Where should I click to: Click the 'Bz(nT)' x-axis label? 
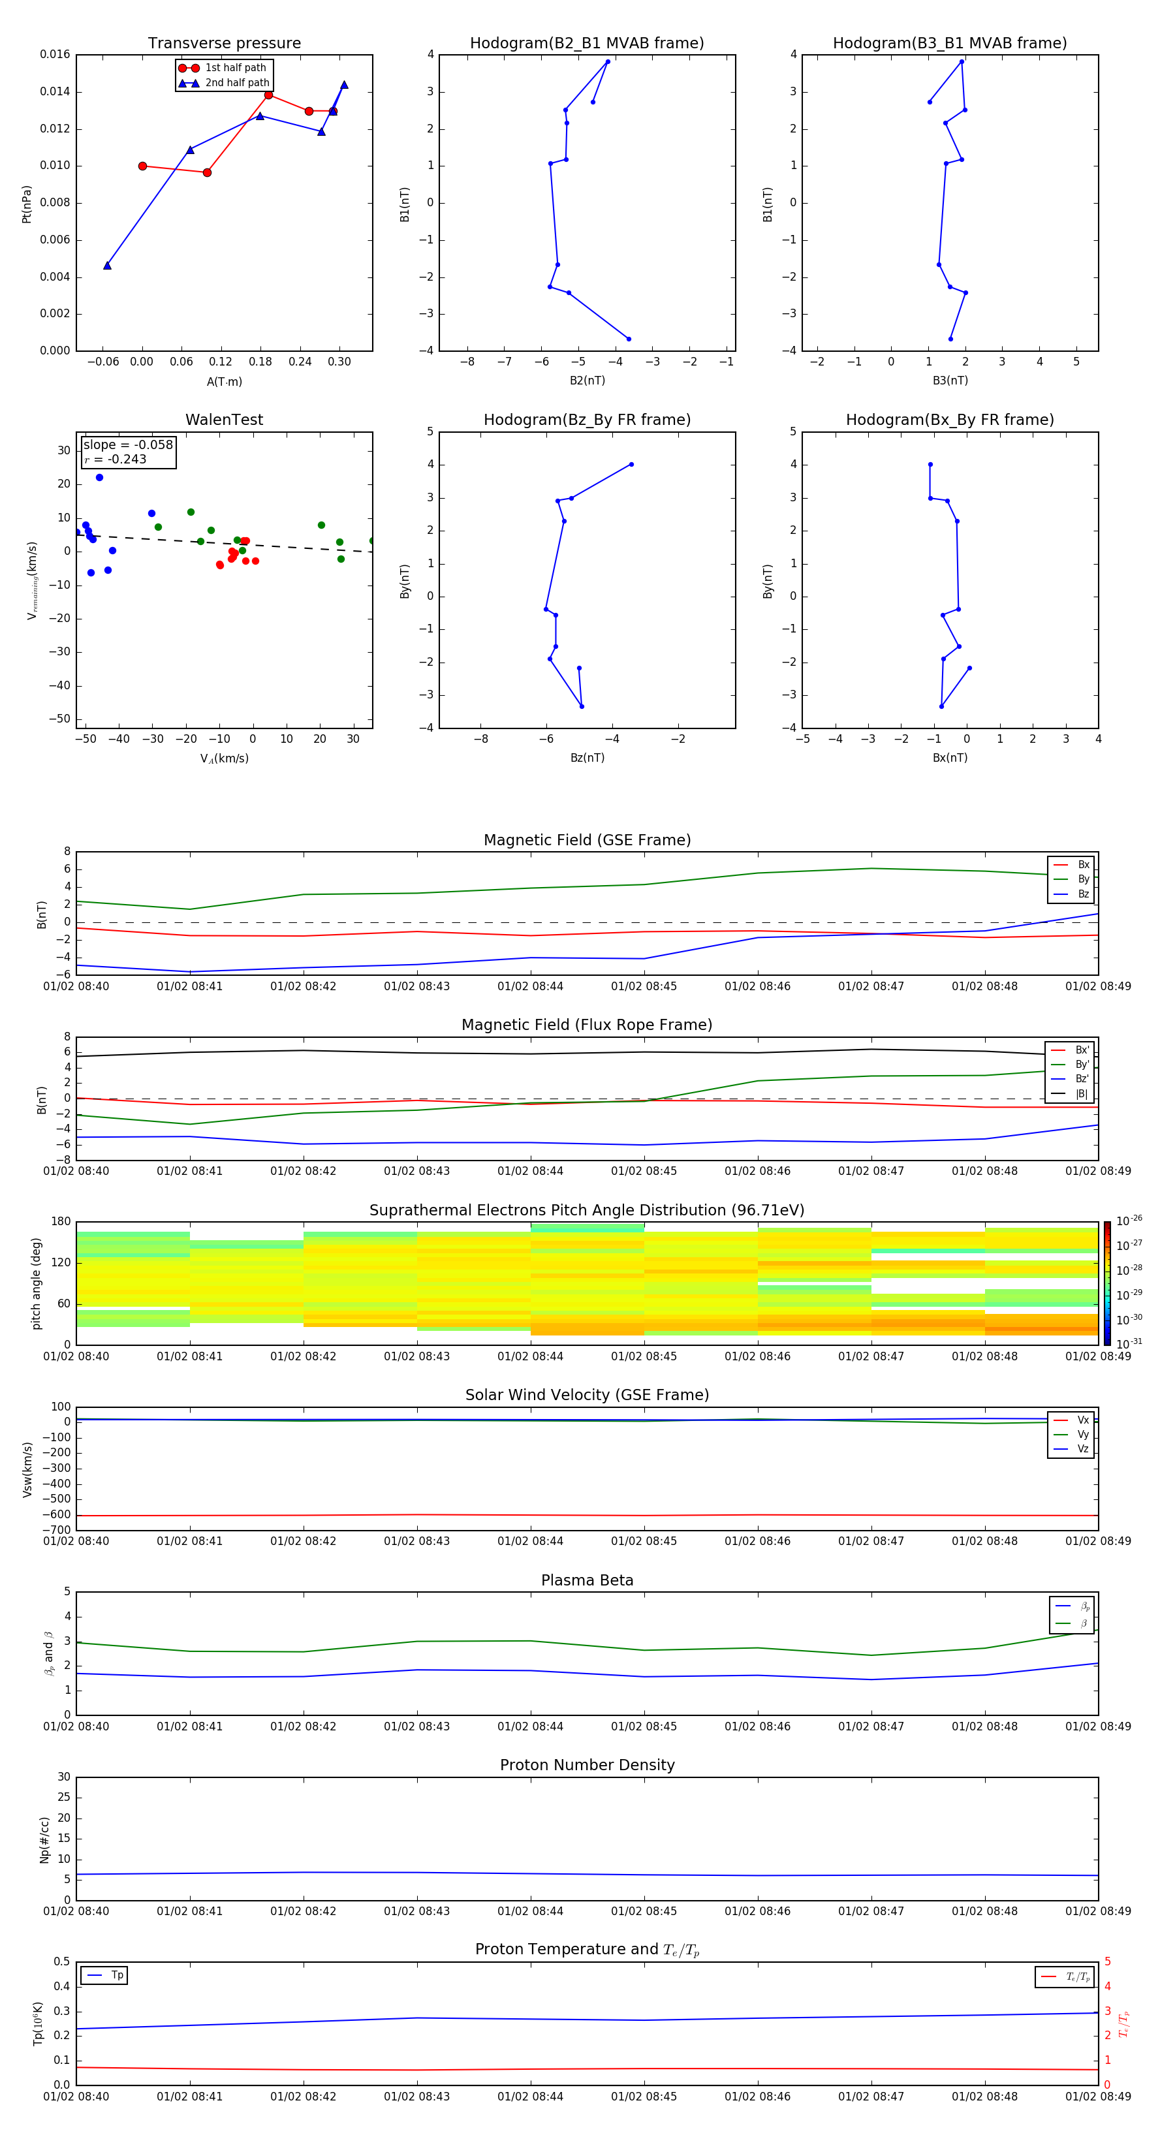(x=587, y=758)
